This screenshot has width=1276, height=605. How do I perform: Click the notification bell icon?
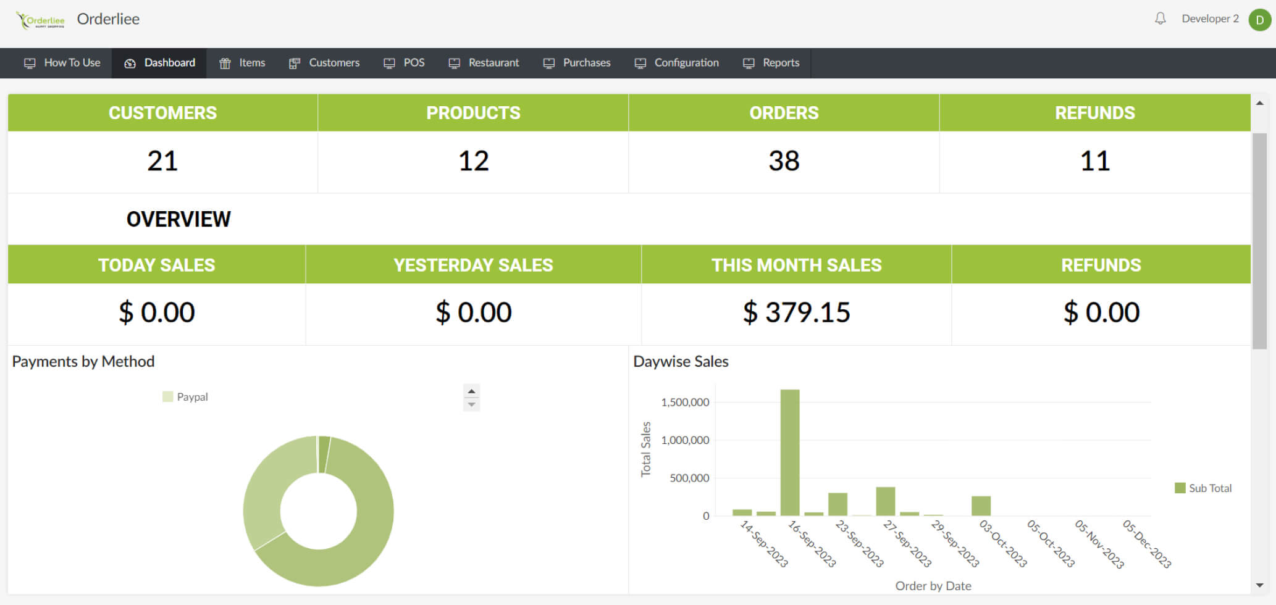click(x=1160, y=19)
